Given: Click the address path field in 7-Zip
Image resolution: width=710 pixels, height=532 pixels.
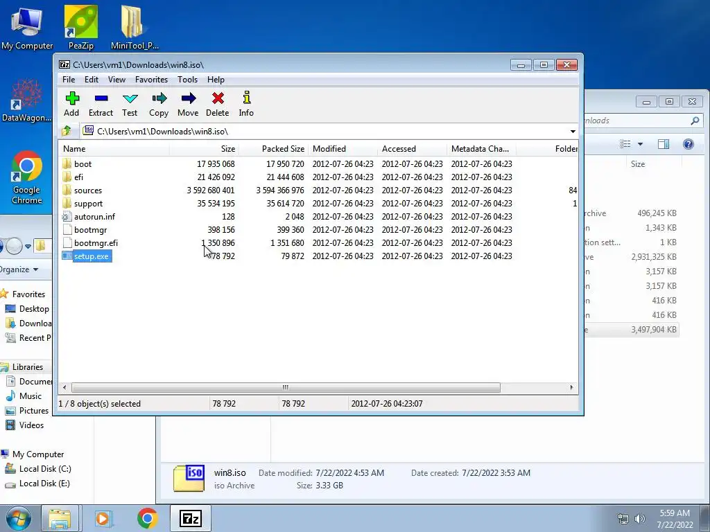Looking at the screenshot, I should [x=324, y=132].
